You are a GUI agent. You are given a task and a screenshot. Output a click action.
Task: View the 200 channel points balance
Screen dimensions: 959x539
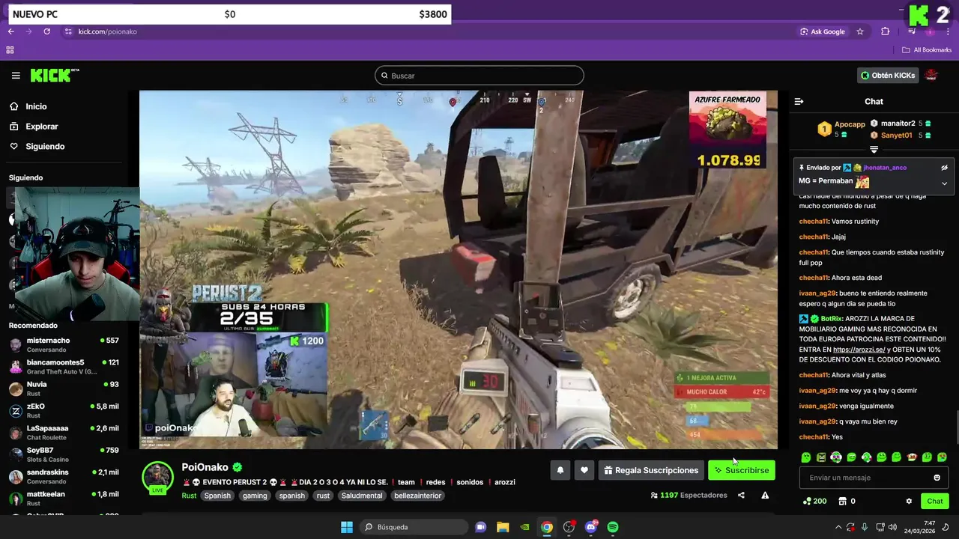click(x=814, y=502)
